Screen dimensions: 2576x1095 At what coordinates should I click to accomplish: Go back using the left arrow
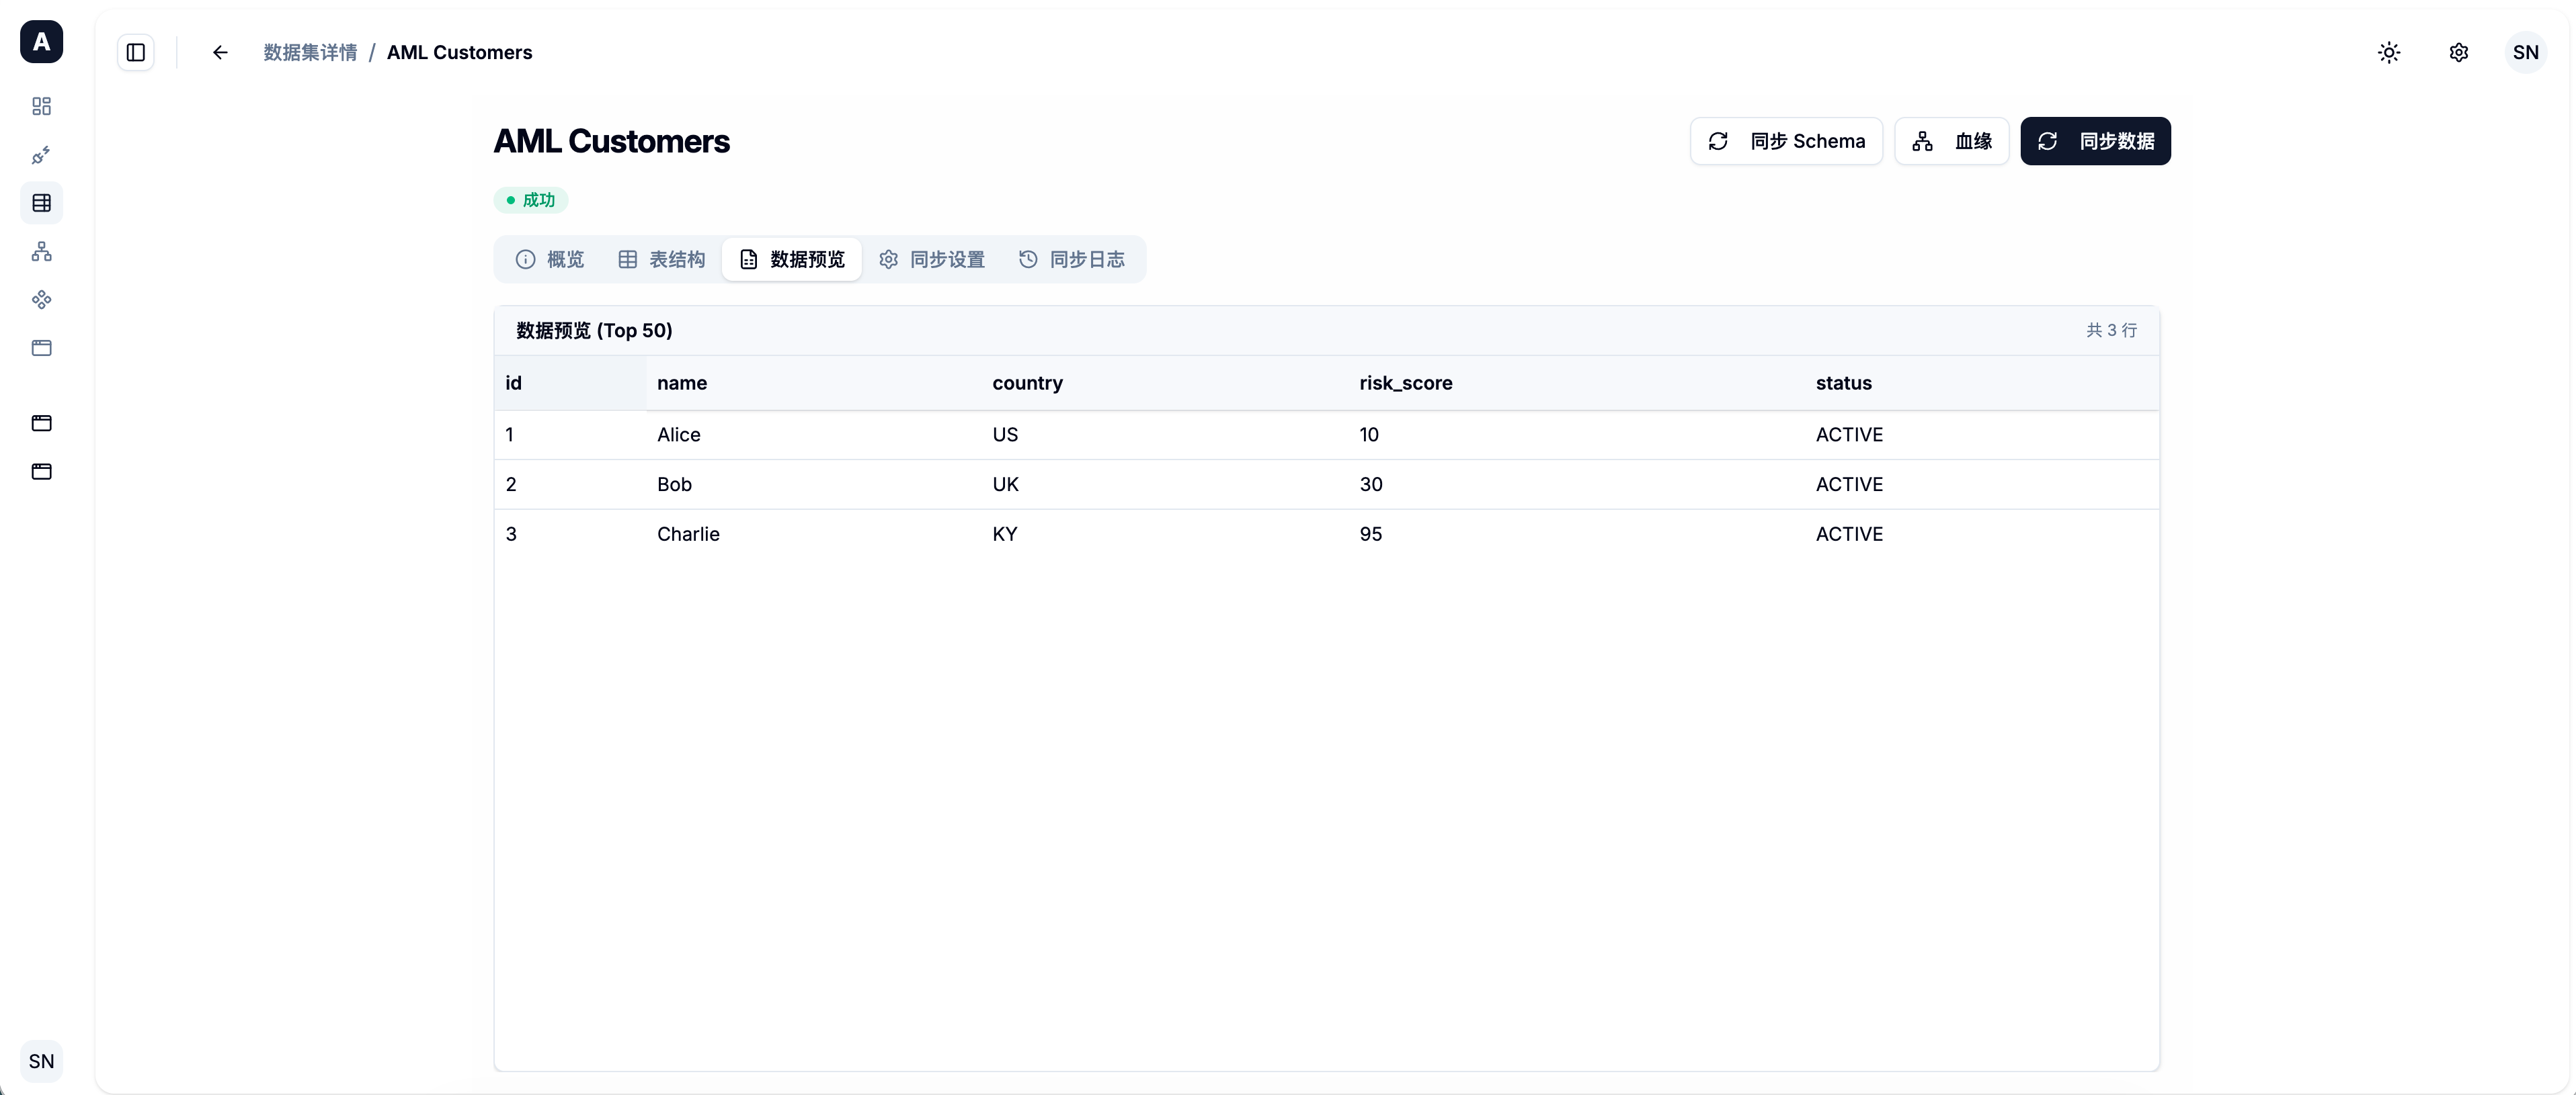[x=220, y=52]
